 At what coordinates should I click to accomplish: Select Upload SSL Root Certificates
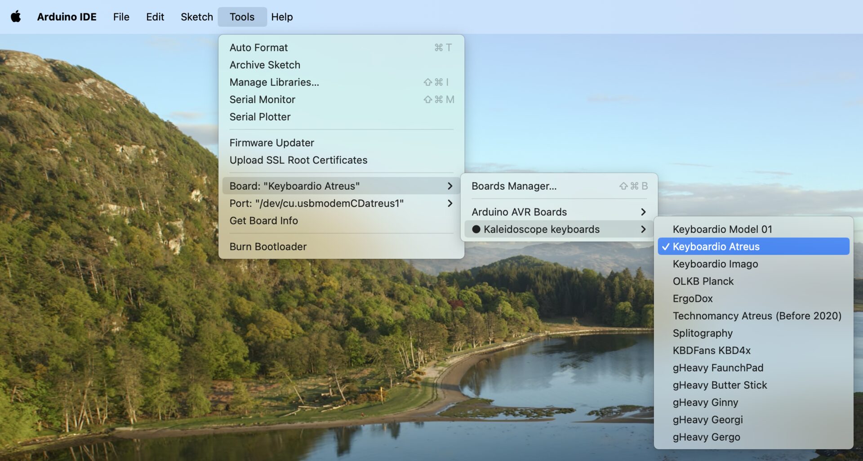341,160
